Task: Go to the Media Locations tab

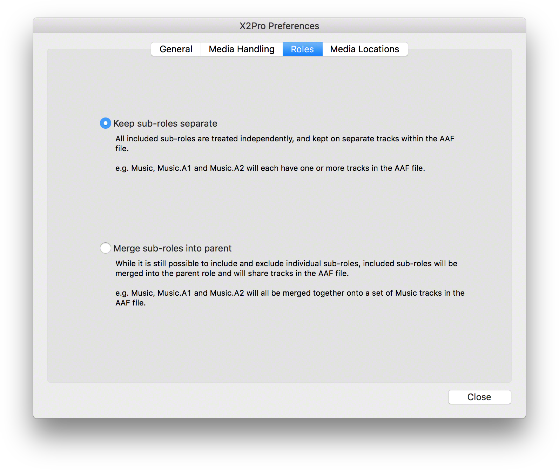Action: tap(365, 49)
